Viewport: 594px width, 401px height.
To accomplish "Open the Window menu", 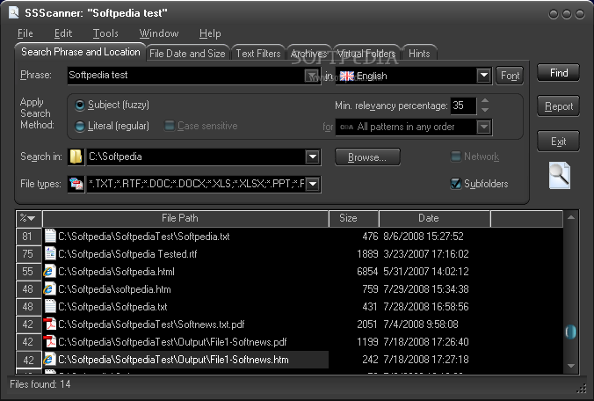I will tap(159, 33).
